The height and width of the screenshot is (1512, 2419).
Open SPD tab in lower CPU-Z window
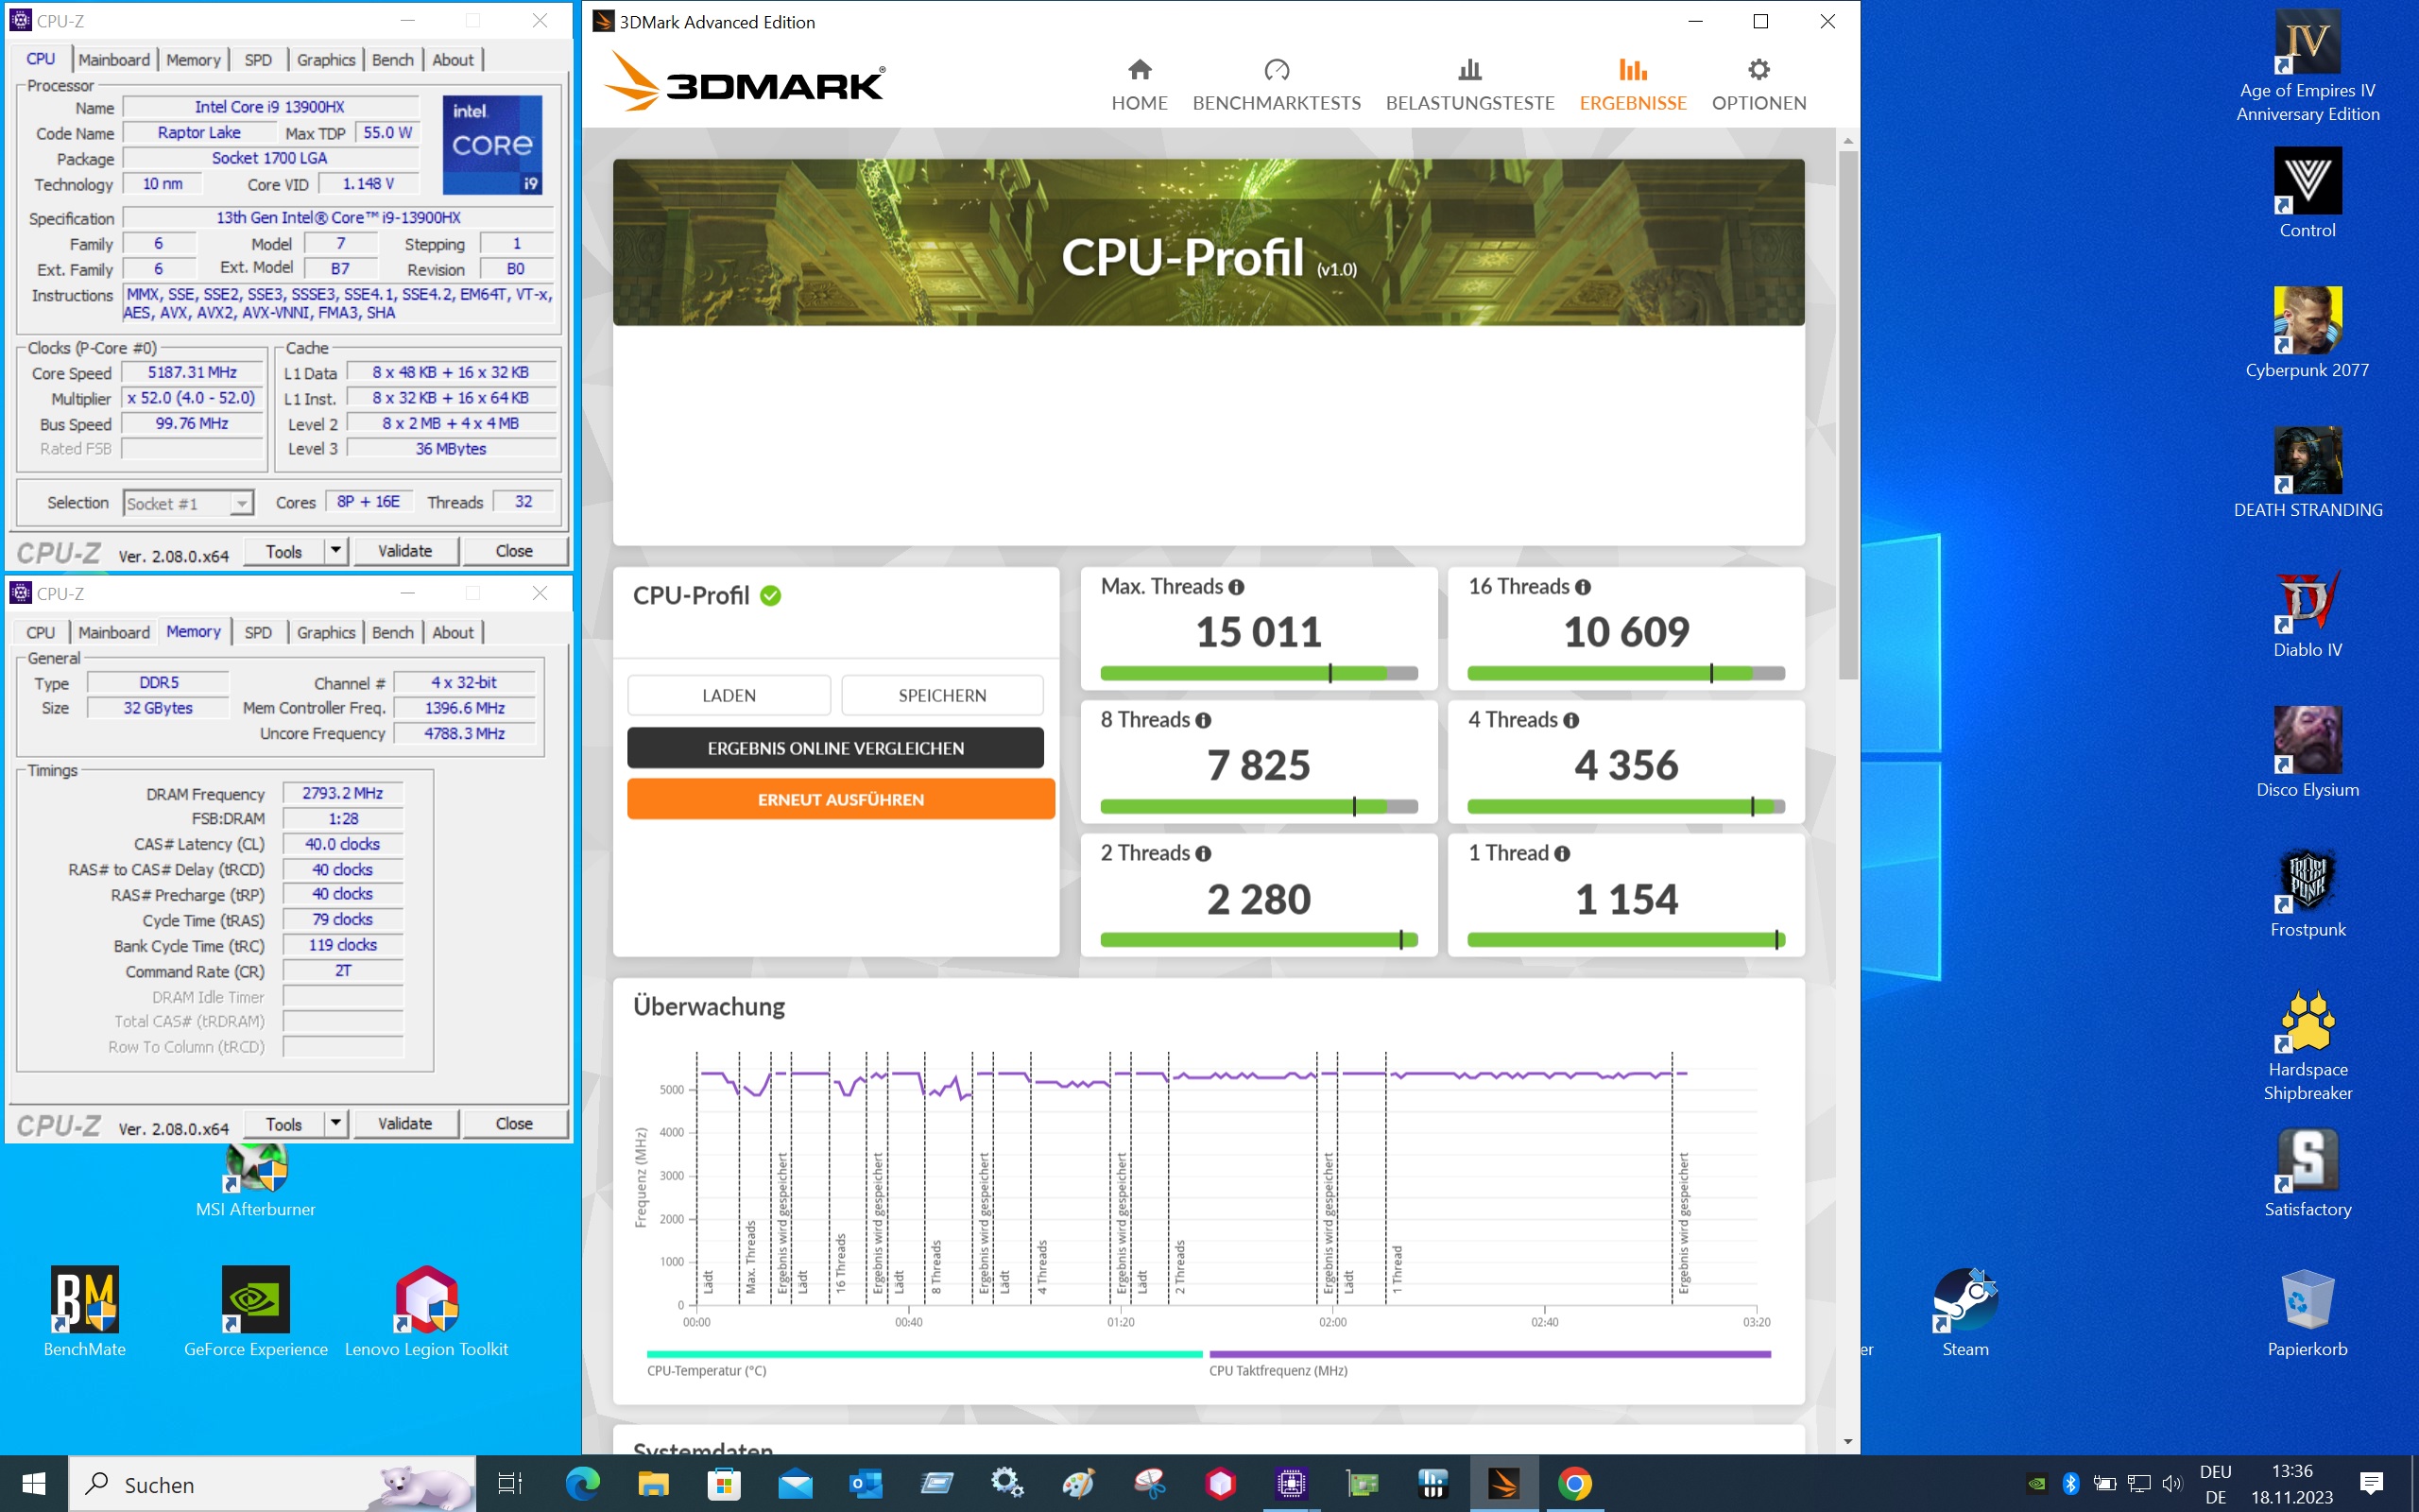[258, 633]
